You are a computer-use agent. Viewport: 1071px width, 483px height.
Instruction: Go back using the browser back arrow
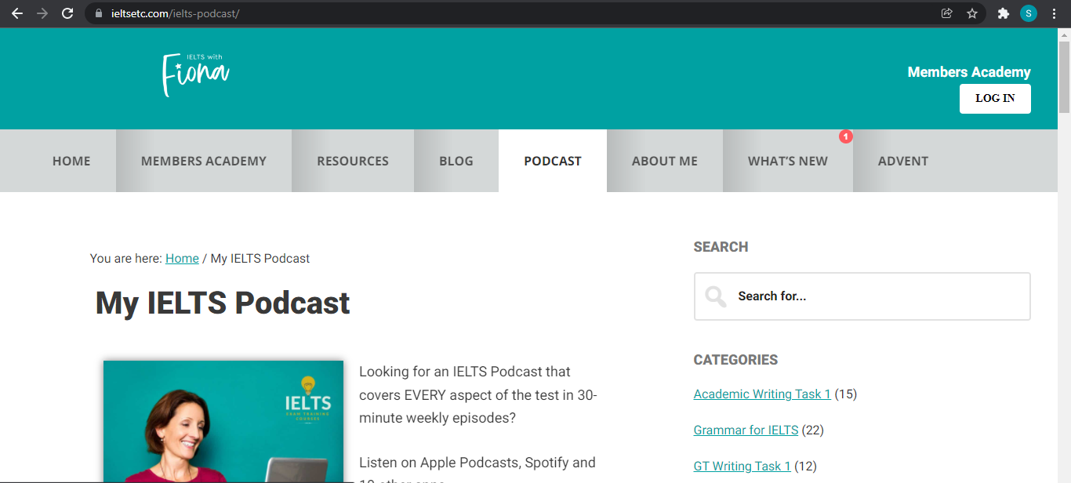(x=17, y=13)
